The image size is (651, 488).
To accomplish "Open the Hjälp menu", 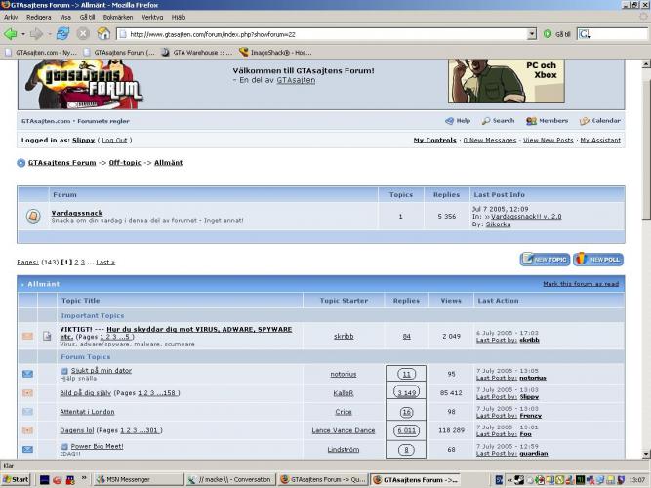I will click(x=179, y=17).
